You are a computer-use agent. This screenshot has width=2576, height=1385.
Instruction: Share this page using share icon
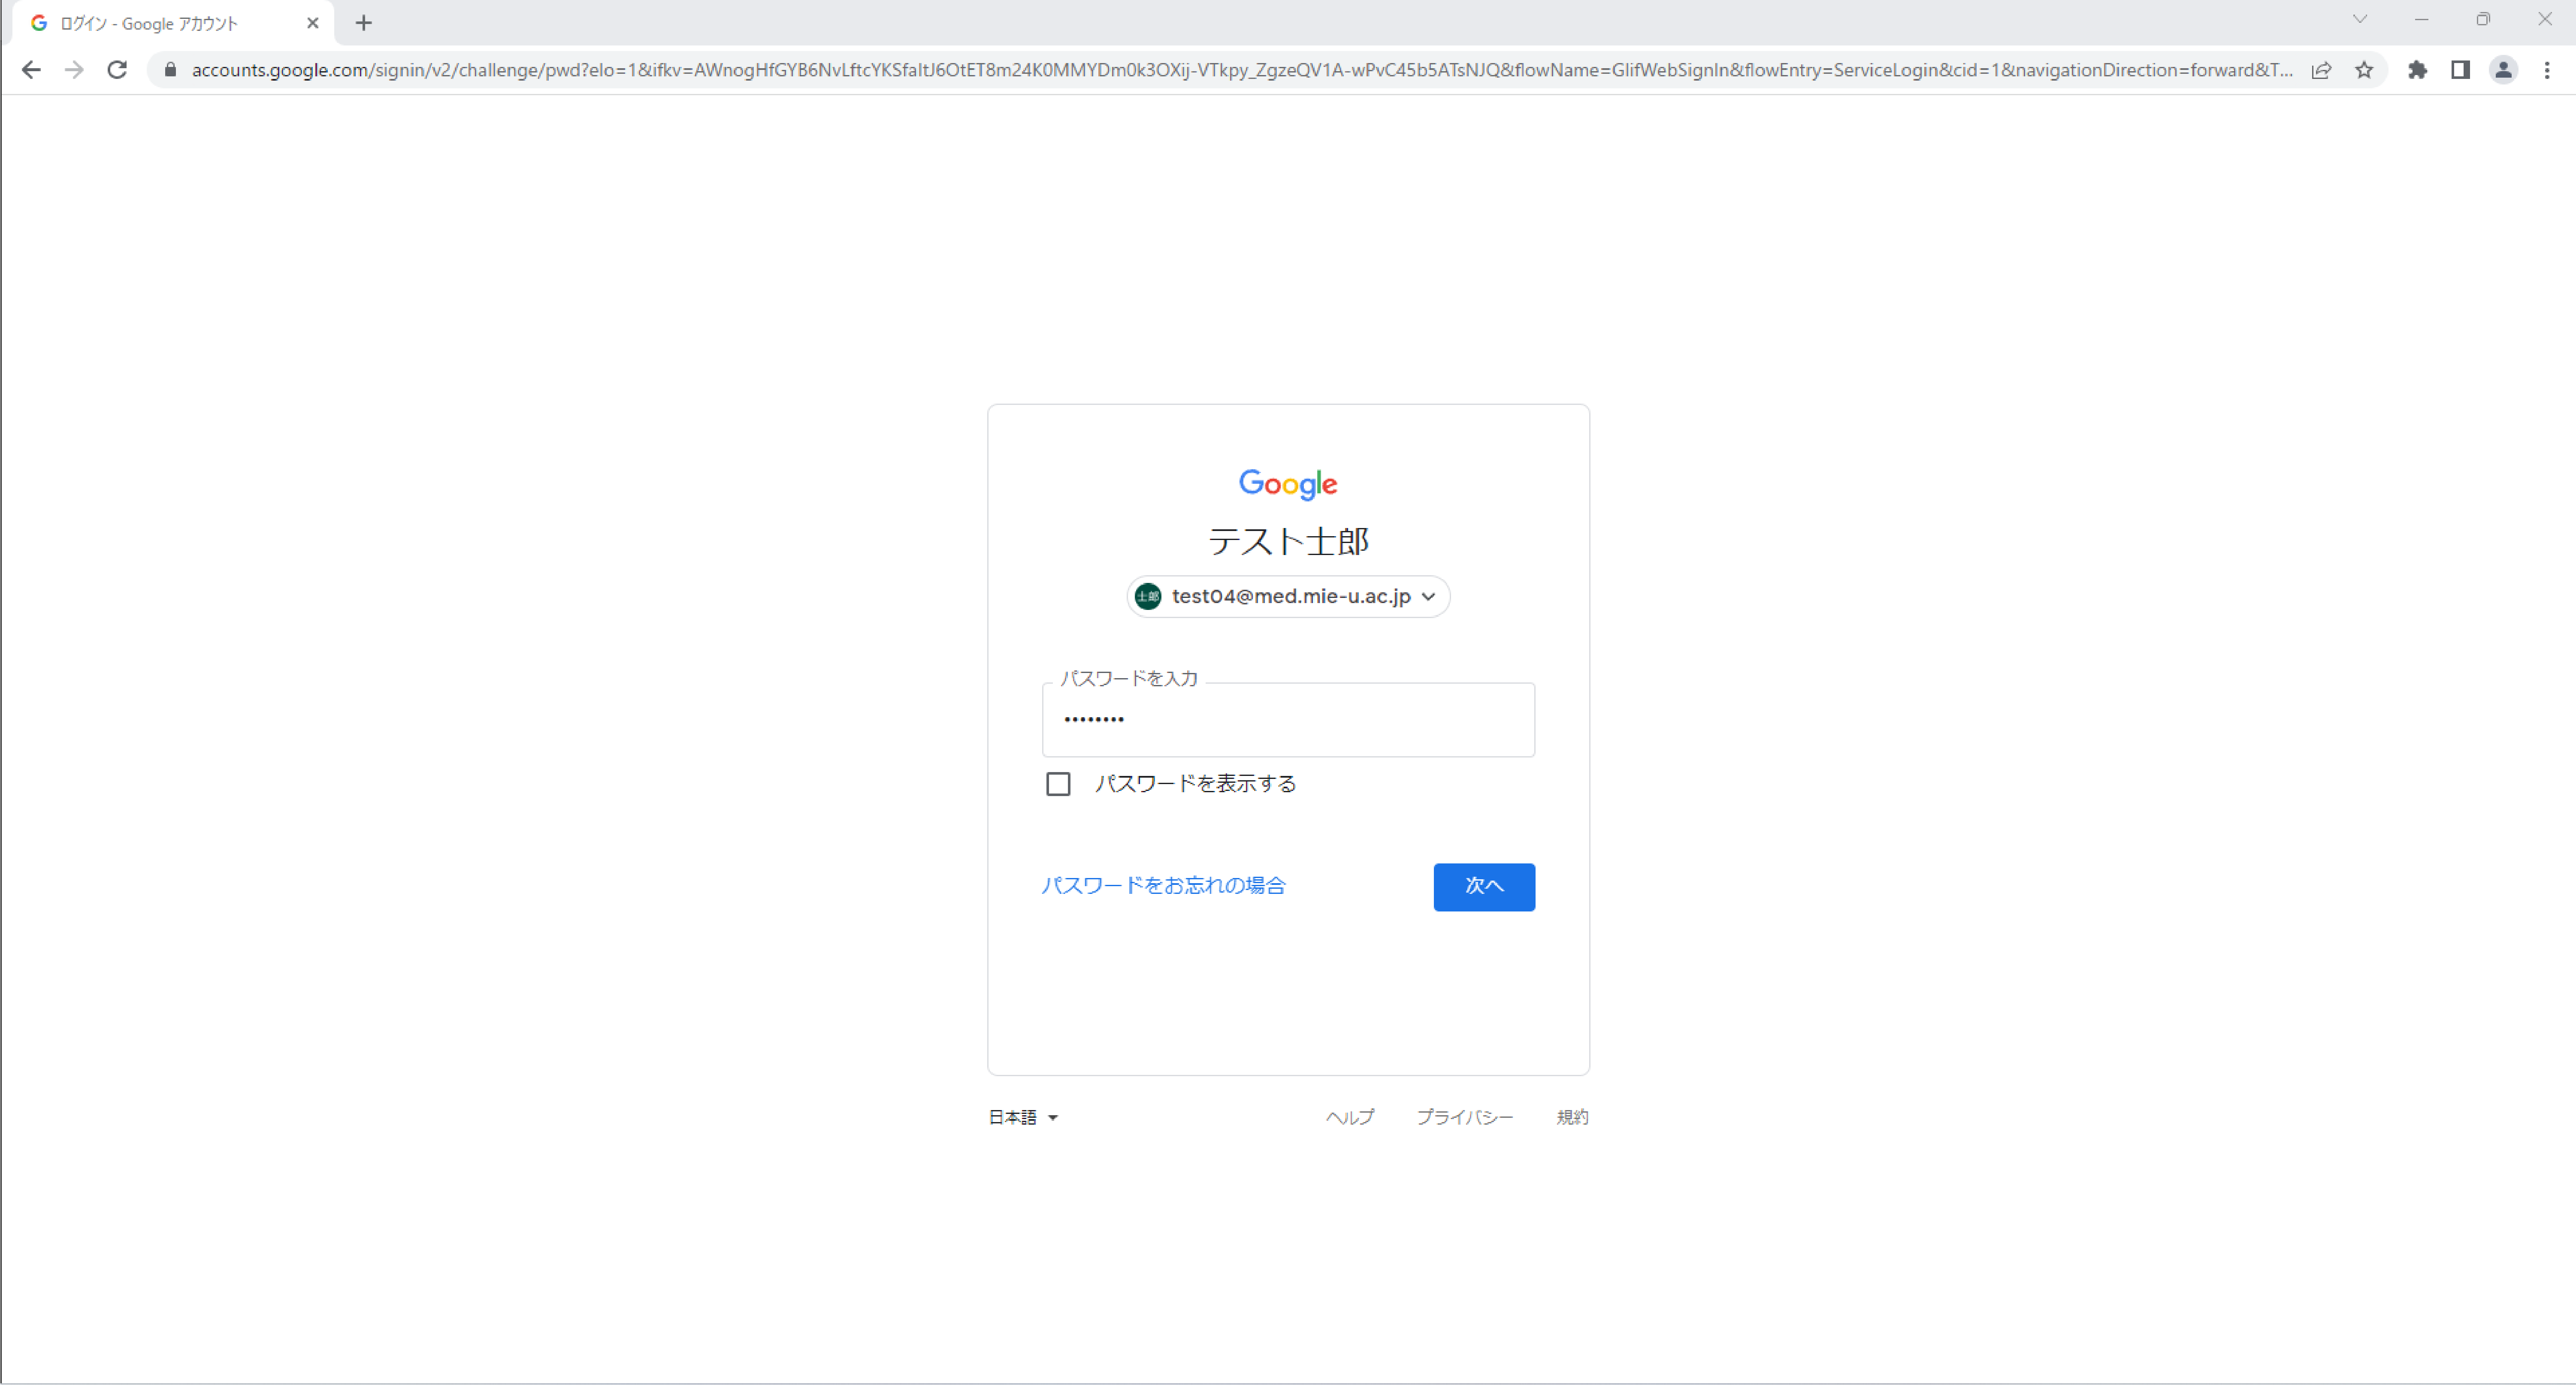[x=2322, y=70]
